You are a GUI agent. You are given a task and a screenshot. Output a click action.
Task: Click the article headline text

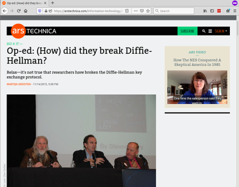click(x=79, y=56)
